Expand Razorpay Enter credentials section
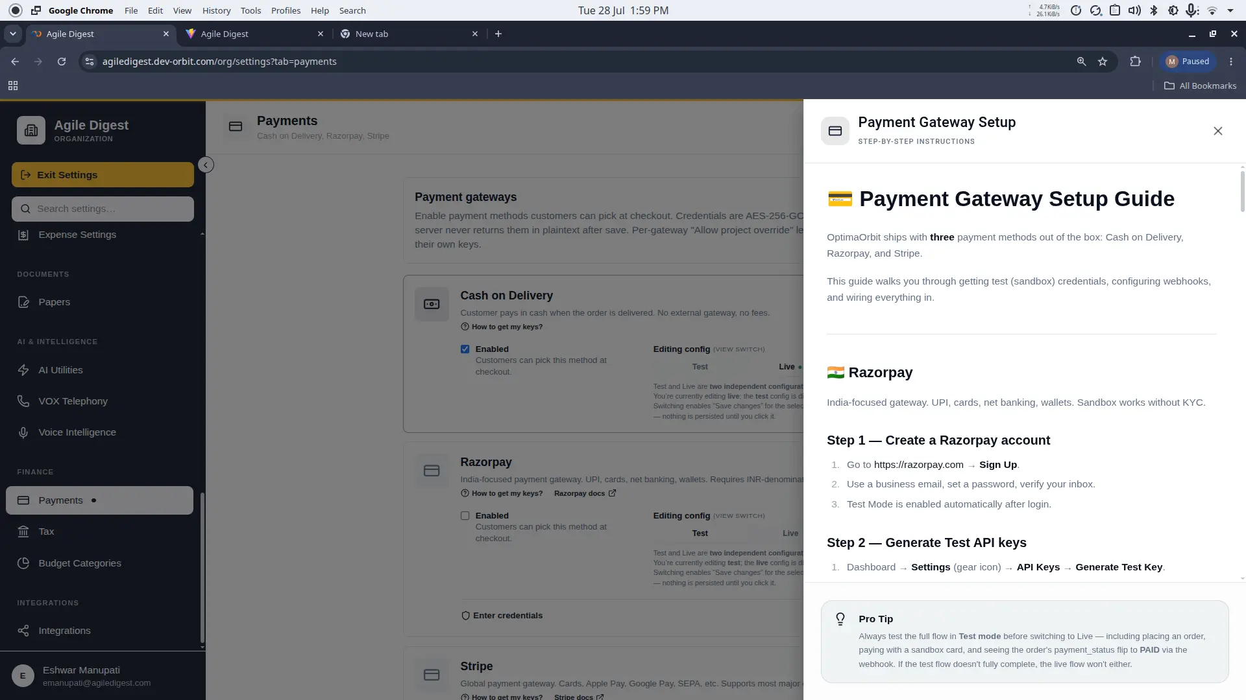 502,616
